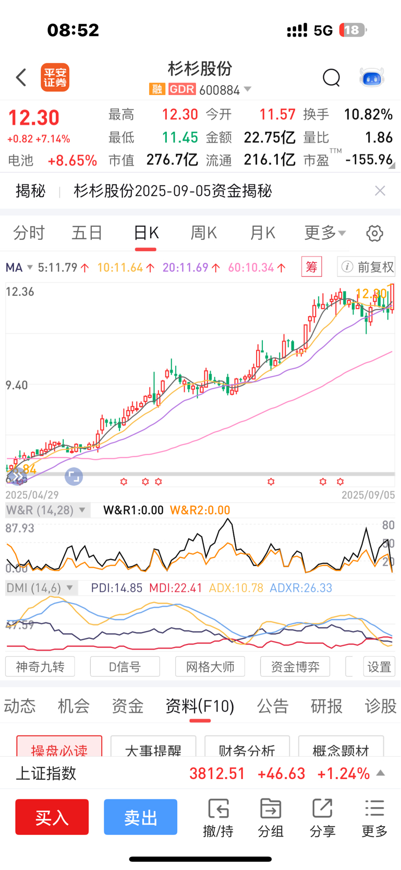The image size is (401, 870).
Task: Tap the current price 12.30
Action: 33,118
